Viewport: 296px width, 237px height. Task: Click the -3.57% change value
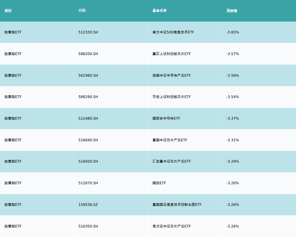(233, 54)
